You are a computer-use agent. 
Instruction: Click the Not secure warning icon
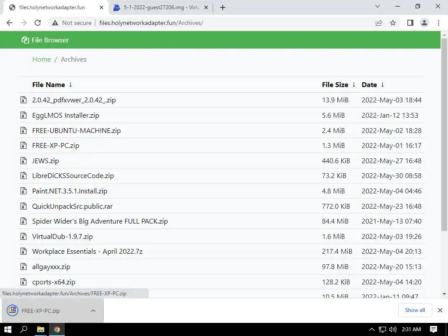tap(55, 23)
